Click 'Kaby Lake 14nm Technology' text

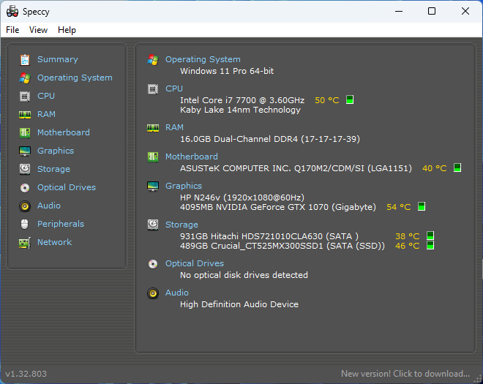click(x=240, y=110)
